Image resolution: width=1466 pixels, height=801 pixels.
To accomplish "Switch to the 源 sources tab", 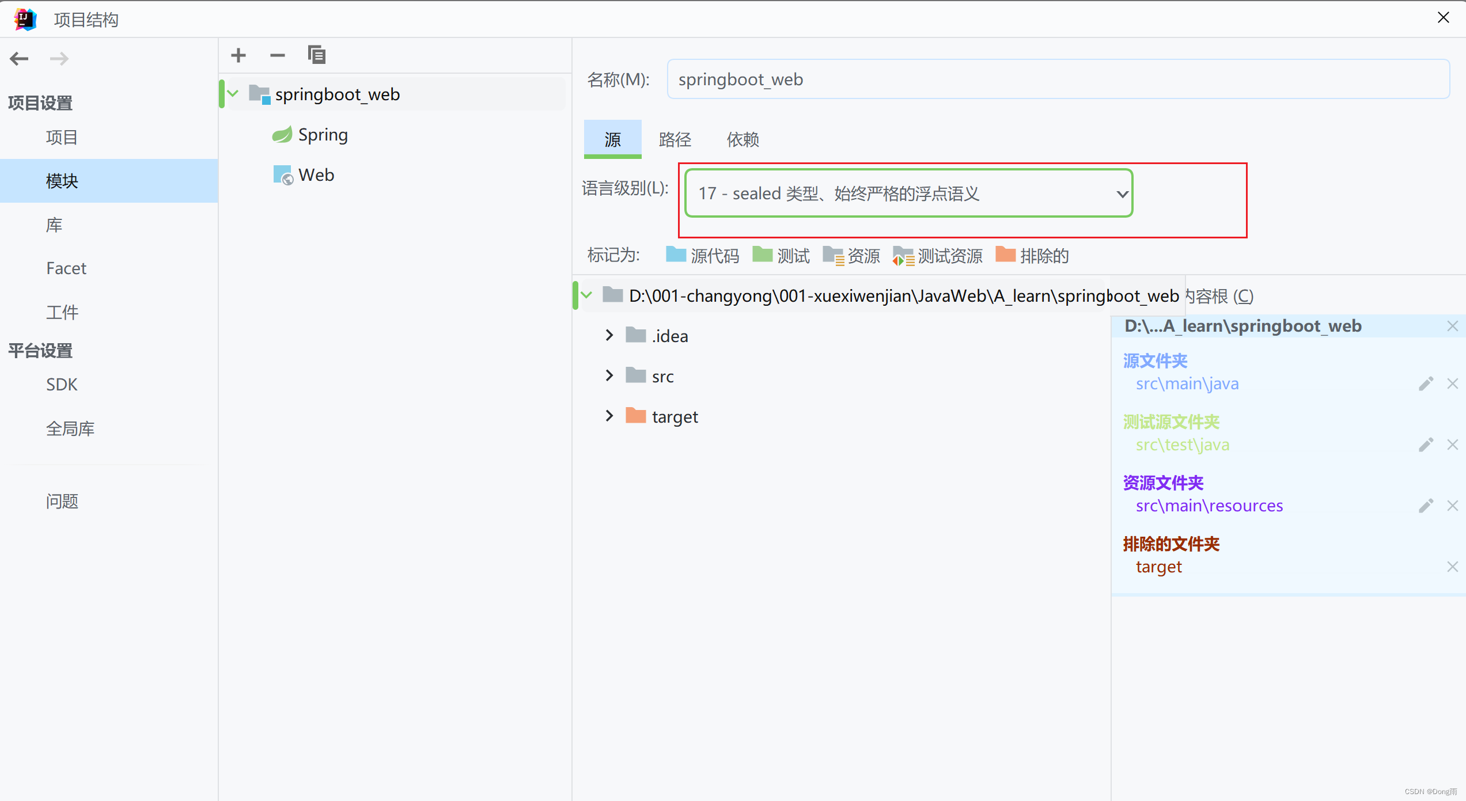I will click(613, 139).
